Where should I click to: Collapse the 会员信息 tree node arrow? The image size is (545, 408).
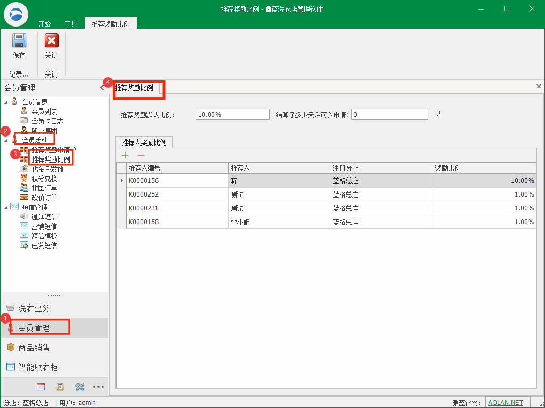tap(6, 102)
